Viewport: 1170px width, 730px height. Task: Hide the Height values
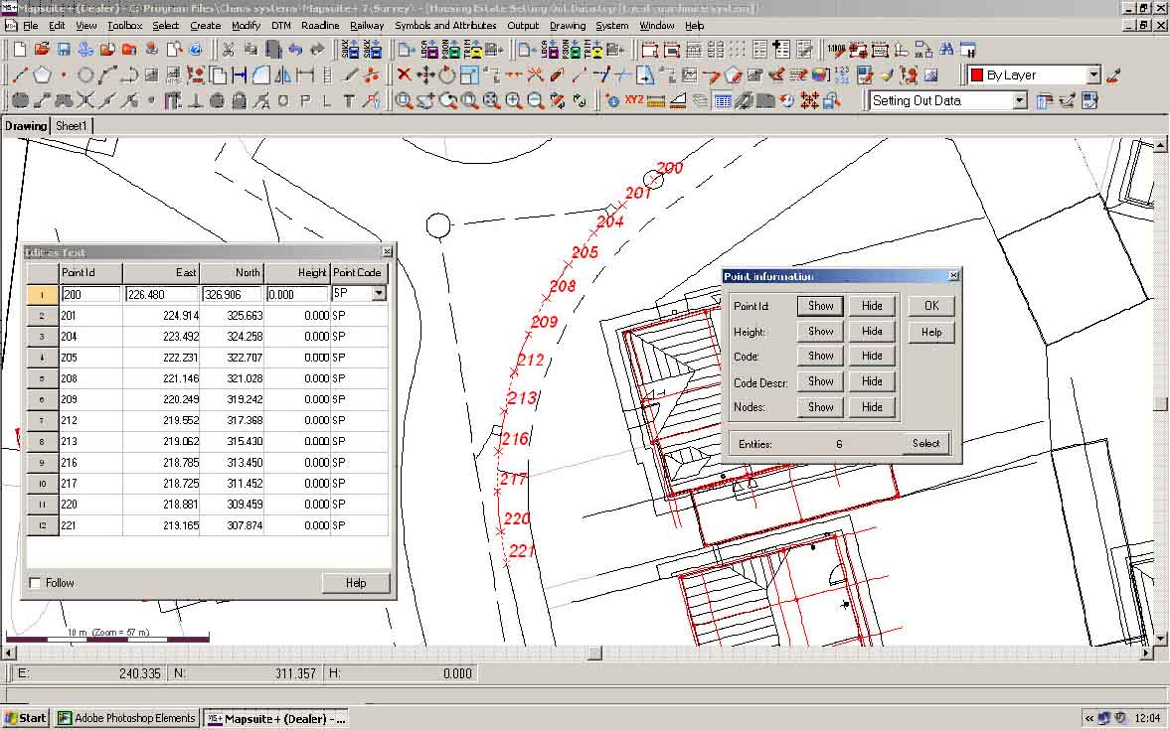click(x=872, y=331)
